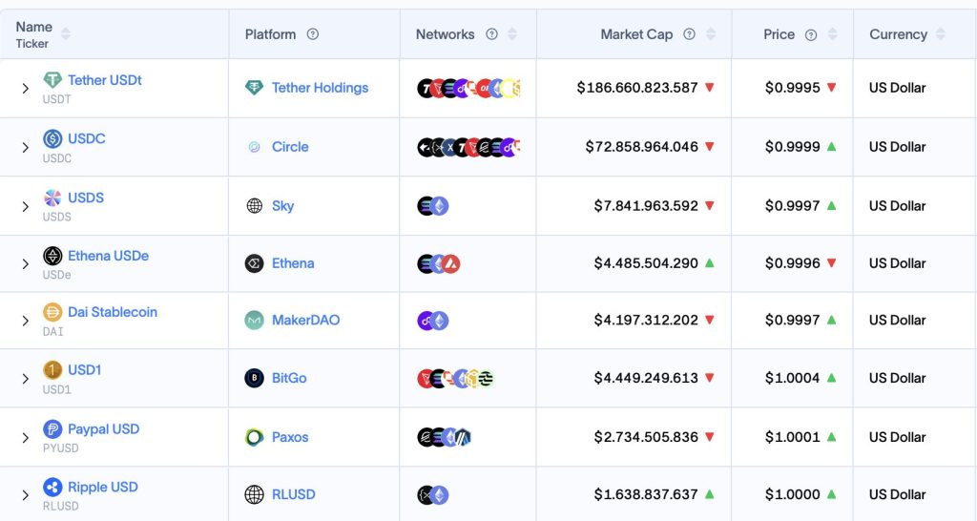Expand the USDS row details

point(26,206)
